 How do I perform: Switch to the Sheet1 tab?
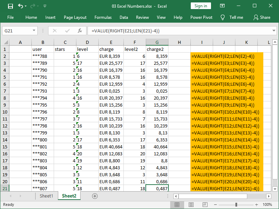click(x=46, y=196)
